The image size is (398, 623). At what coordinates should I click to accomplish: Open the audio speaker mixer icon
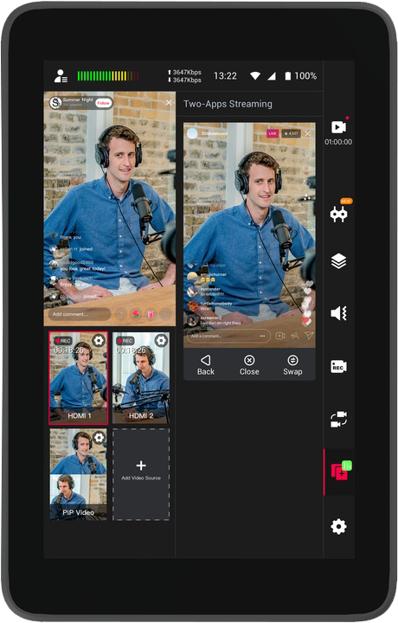pos(339,313)
